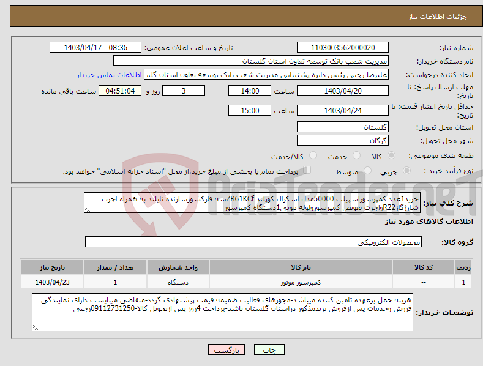Select the متوسط purchase type radio
The width and height of the screenshot is (483, 366).
[x=367, y=171]
